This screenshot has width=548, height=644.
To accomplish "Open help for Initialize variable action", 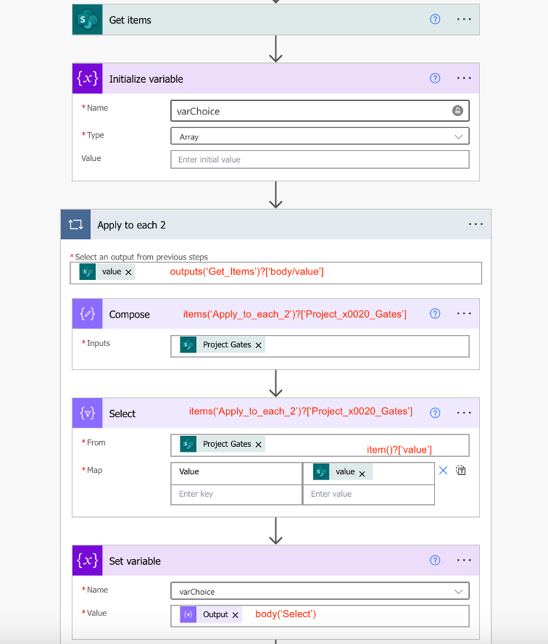I will click(435, 78).
